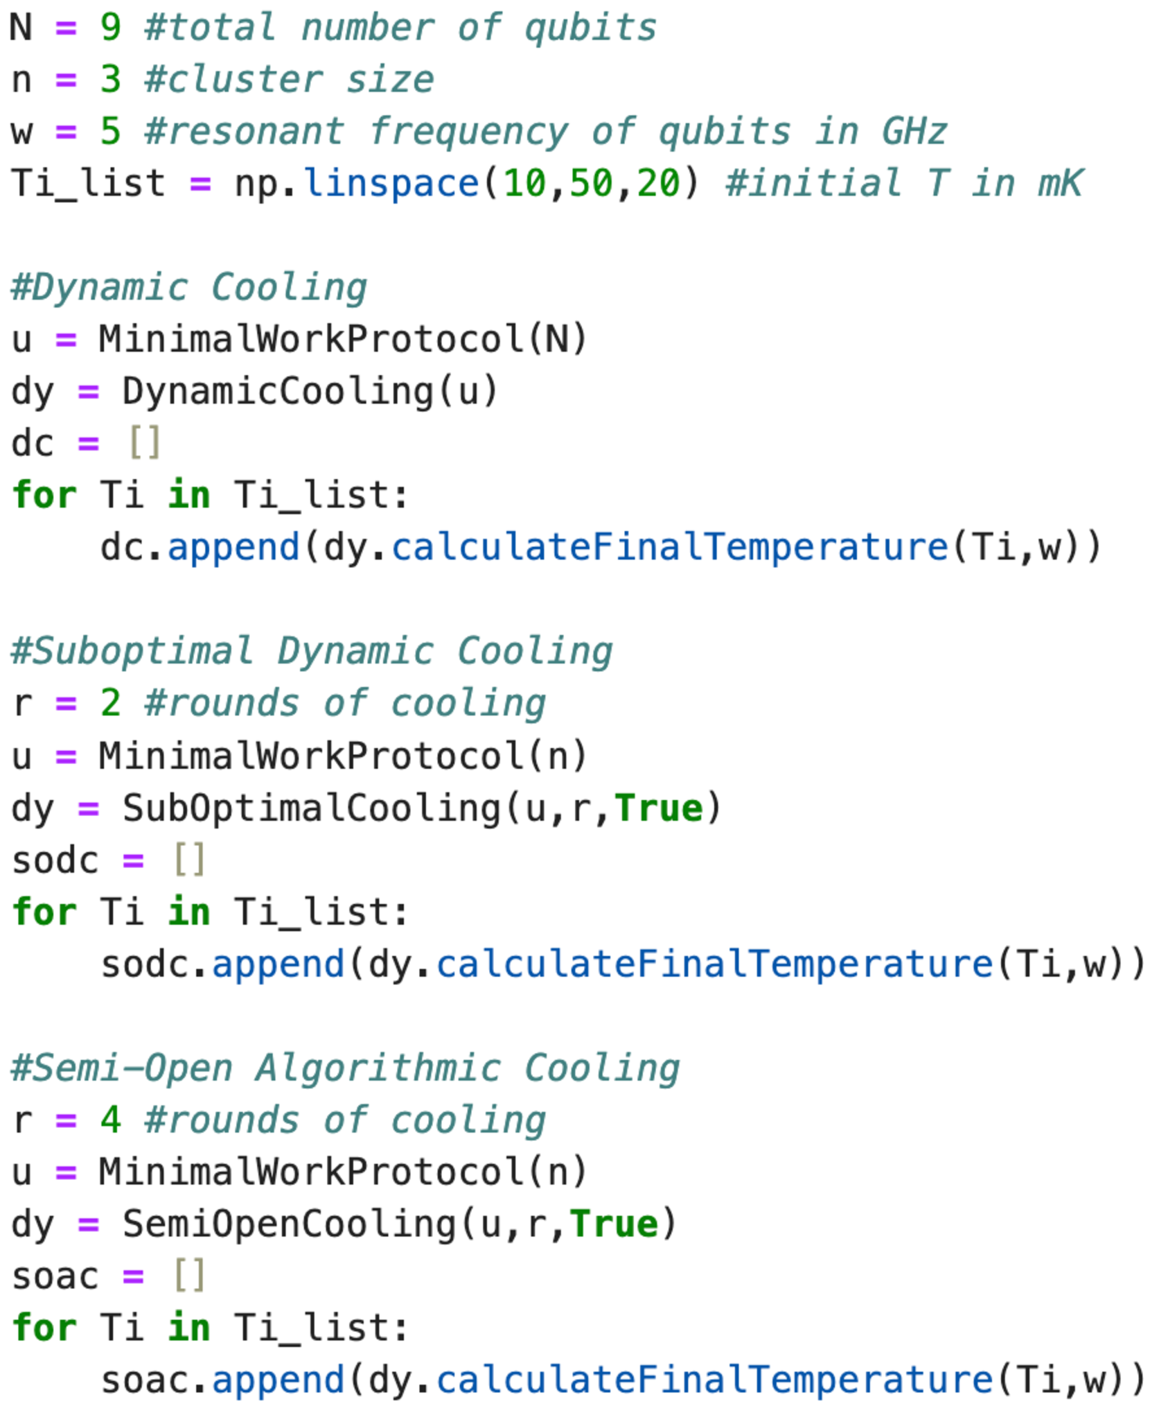Viewport: 1150px width, 1415px height.
Task: Place cursor in DynamicCooling(u) call
Action: pos(310,392)
